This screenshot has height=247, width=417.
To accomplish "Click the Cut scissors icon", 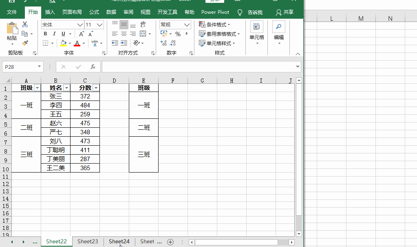I will pyautogui.click(x=25, y=24).
